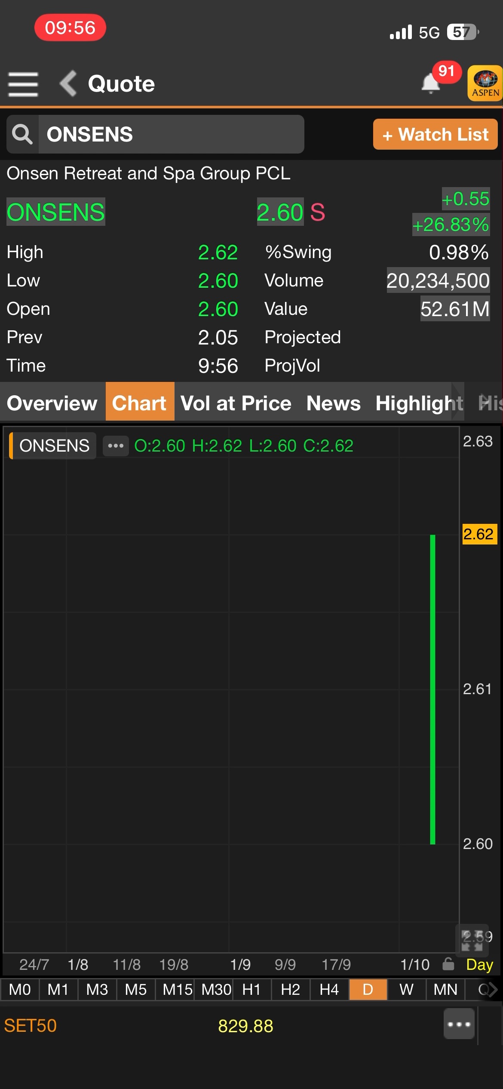Viewport: 503px width, 1089px height.
Task: Open the News tab
Action: tap(333, 403)
